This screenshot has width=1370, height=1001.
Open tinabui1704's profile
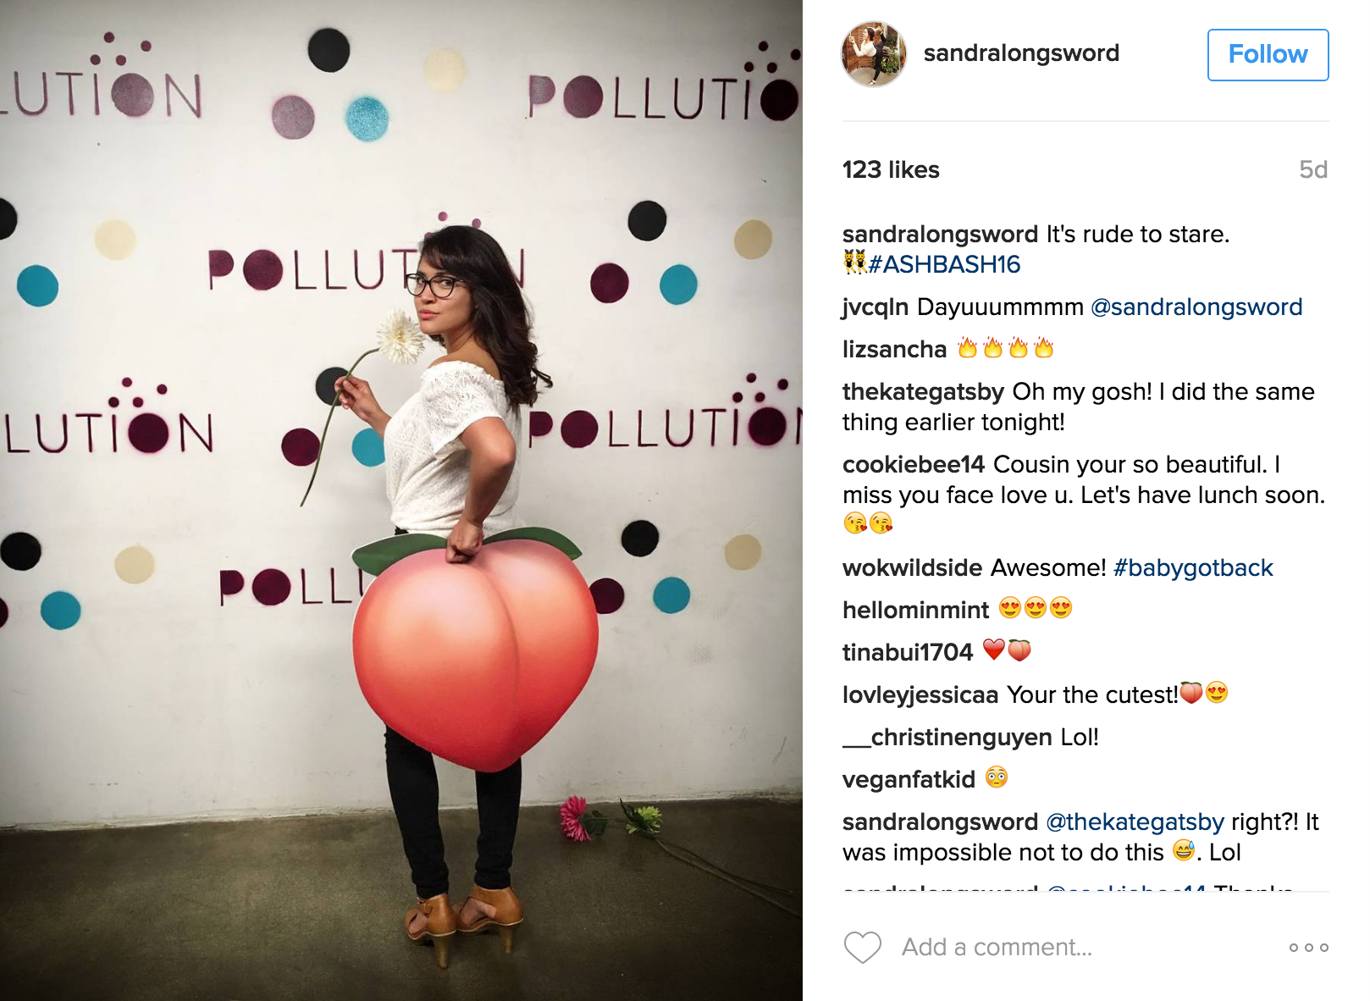pyautogui.click(x=908, y=652)
